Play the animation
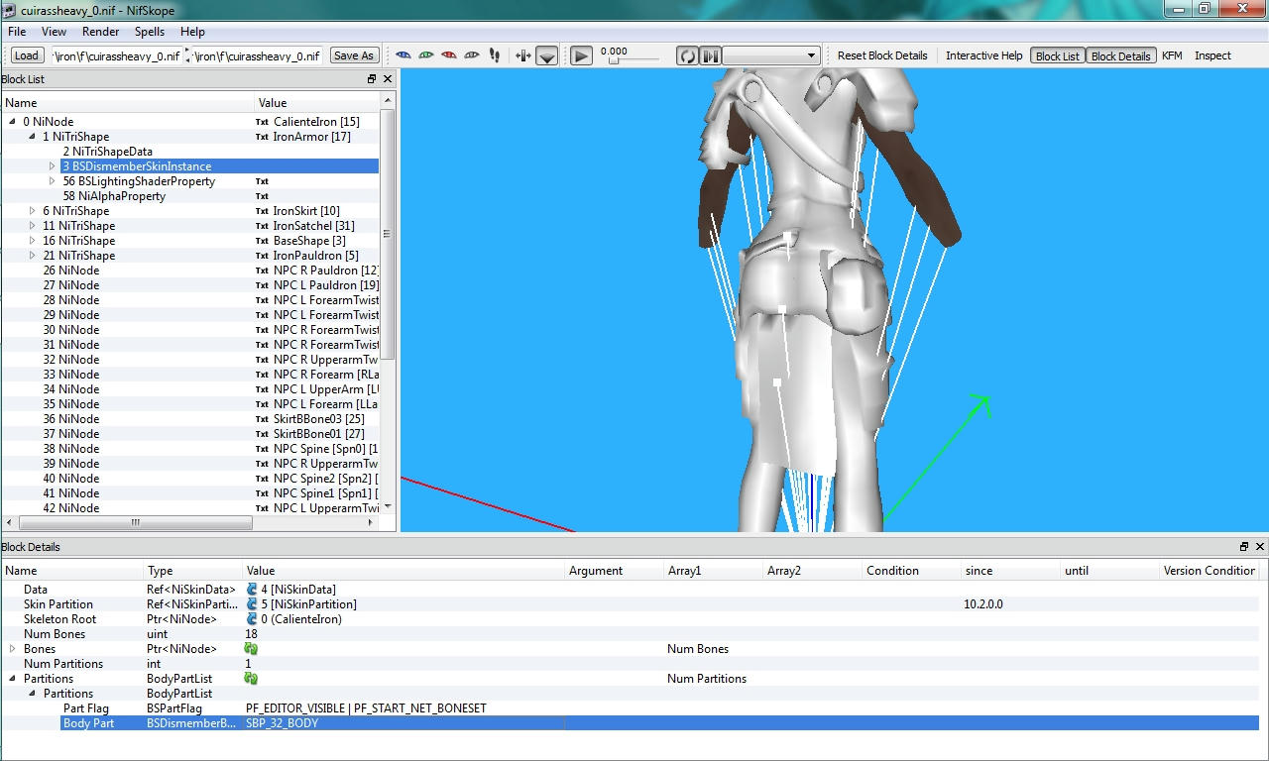 point(582,56)
